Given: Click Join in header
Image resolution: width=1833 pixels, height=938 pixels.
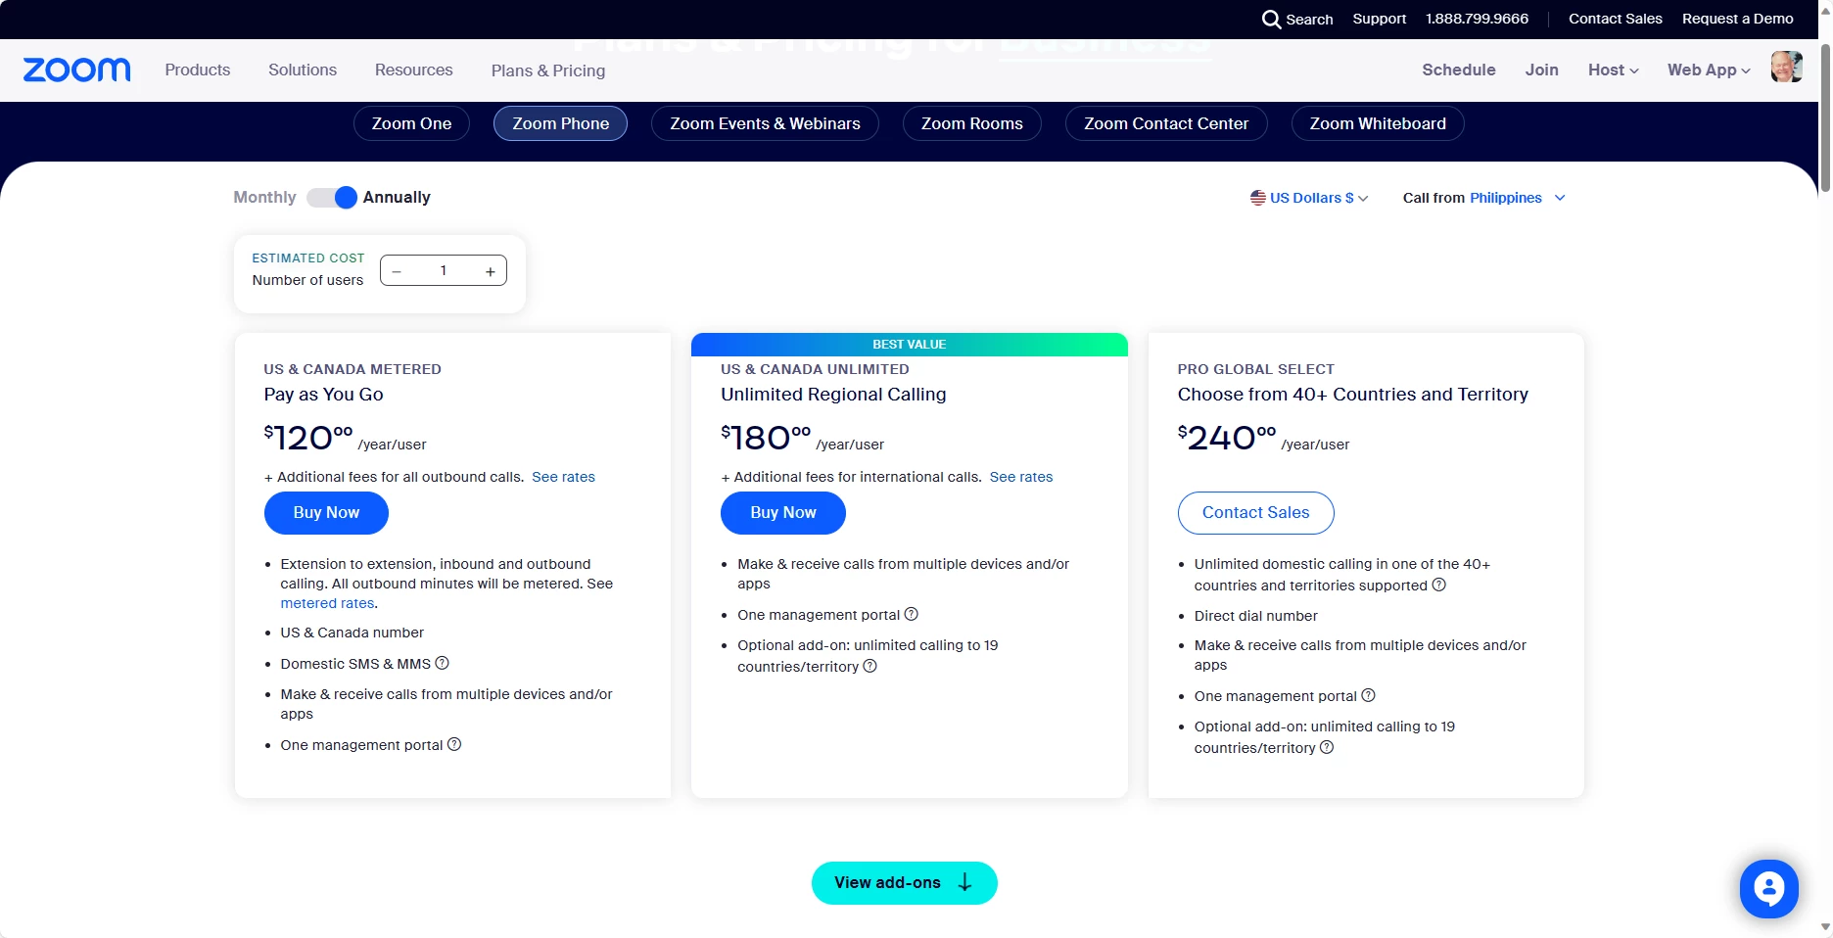Looking at the screenshot, I should click(x=1541, y=70).
